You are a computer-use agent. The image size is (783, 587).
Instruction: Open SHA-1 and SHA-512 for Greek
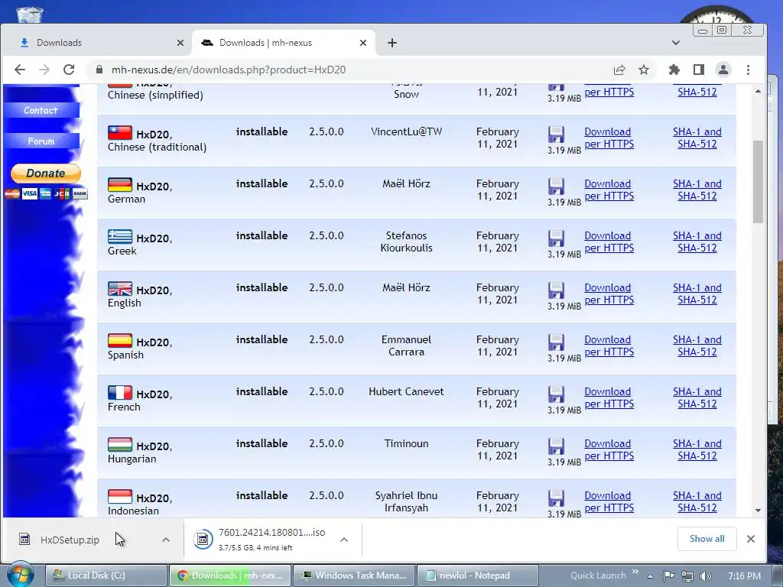697,242
